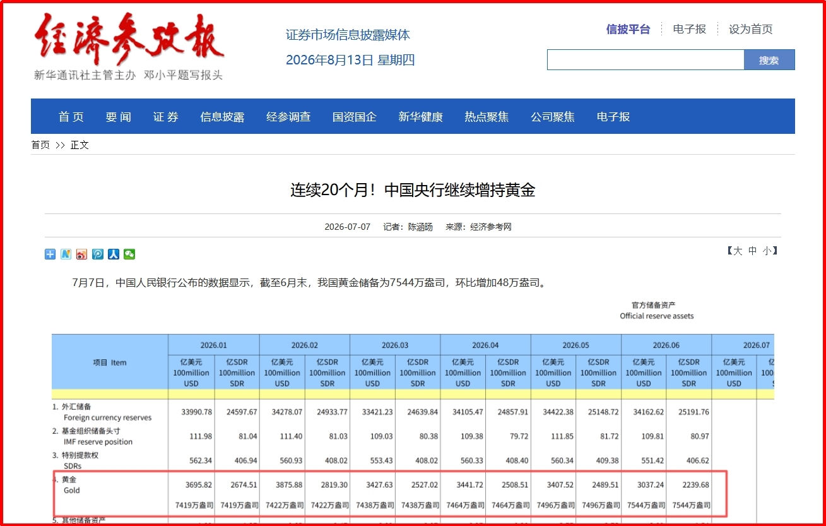Open the 公司聚焦 navigation tab
Image resolution: width=826 pixels, height=526 pixels.
pyautogui.click(x=553, y=117)
